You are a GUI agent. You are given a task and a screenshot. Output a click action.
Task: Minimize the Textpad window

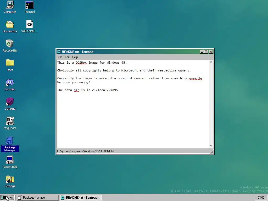point(202,52)
